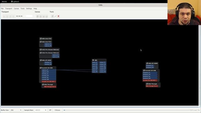201x113 pixels.
Task: Click Scarlett playback_FL port
Action: tap(150, 73)
